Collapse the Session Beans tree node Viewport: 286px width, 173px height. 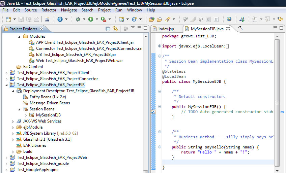(19, 109)
